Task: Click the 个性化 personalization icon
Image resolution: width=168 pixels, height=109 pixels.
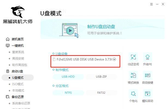Action: [133, 94]
